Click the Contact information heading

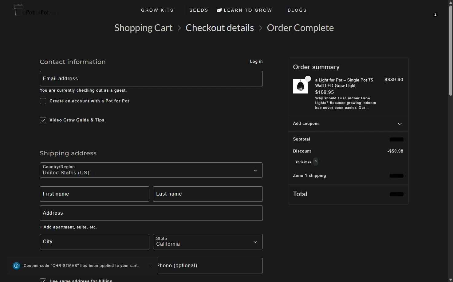pyautogui.click(x=73, y=62)
